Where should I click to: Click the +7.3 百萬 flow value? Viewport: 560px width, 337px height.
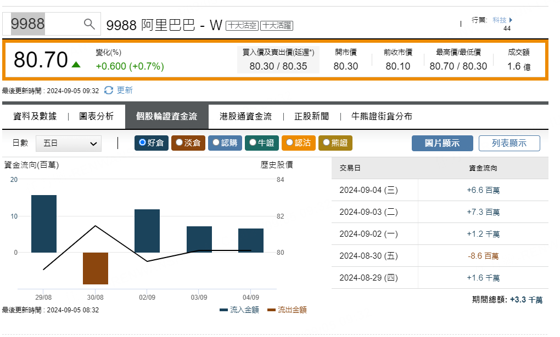coord(483,212)
